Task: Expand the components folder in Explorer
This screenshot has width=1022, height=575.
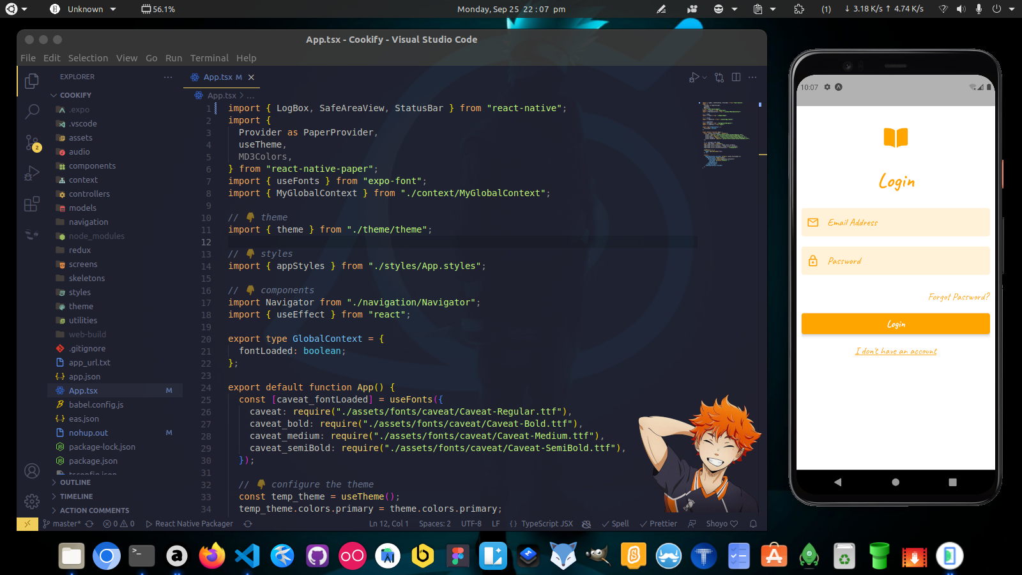Action: tap(92, 166)
